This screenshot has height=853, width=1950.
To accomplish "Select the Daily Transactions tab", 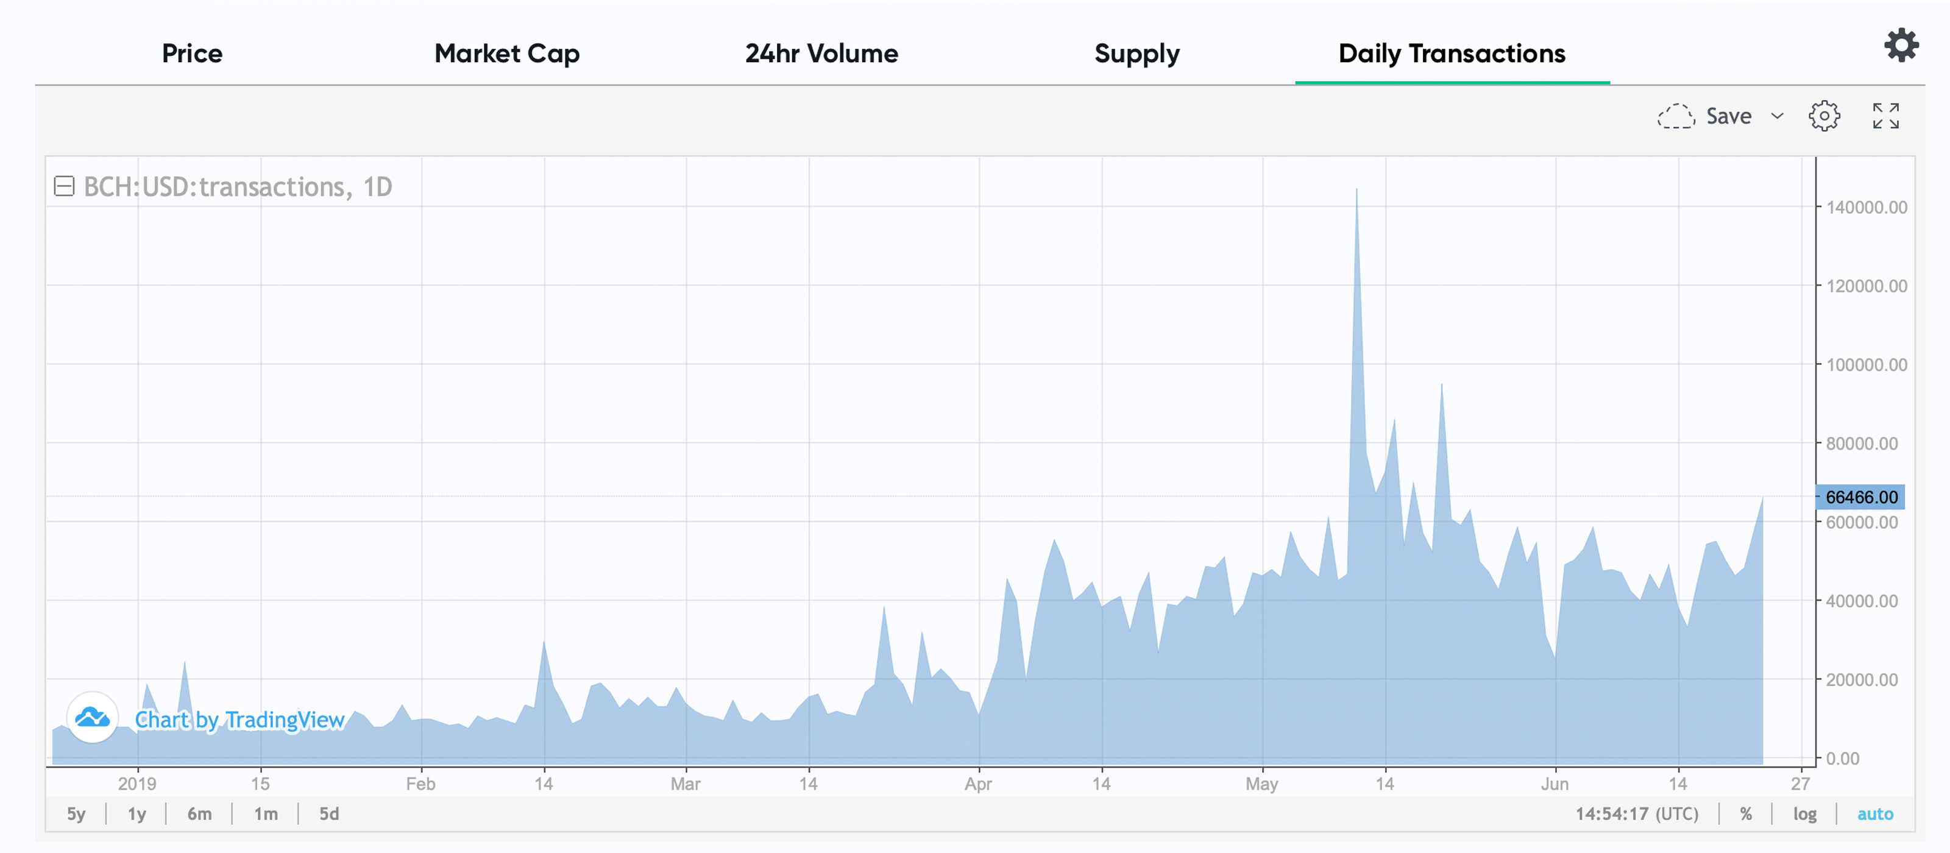I will (1451, 54).
